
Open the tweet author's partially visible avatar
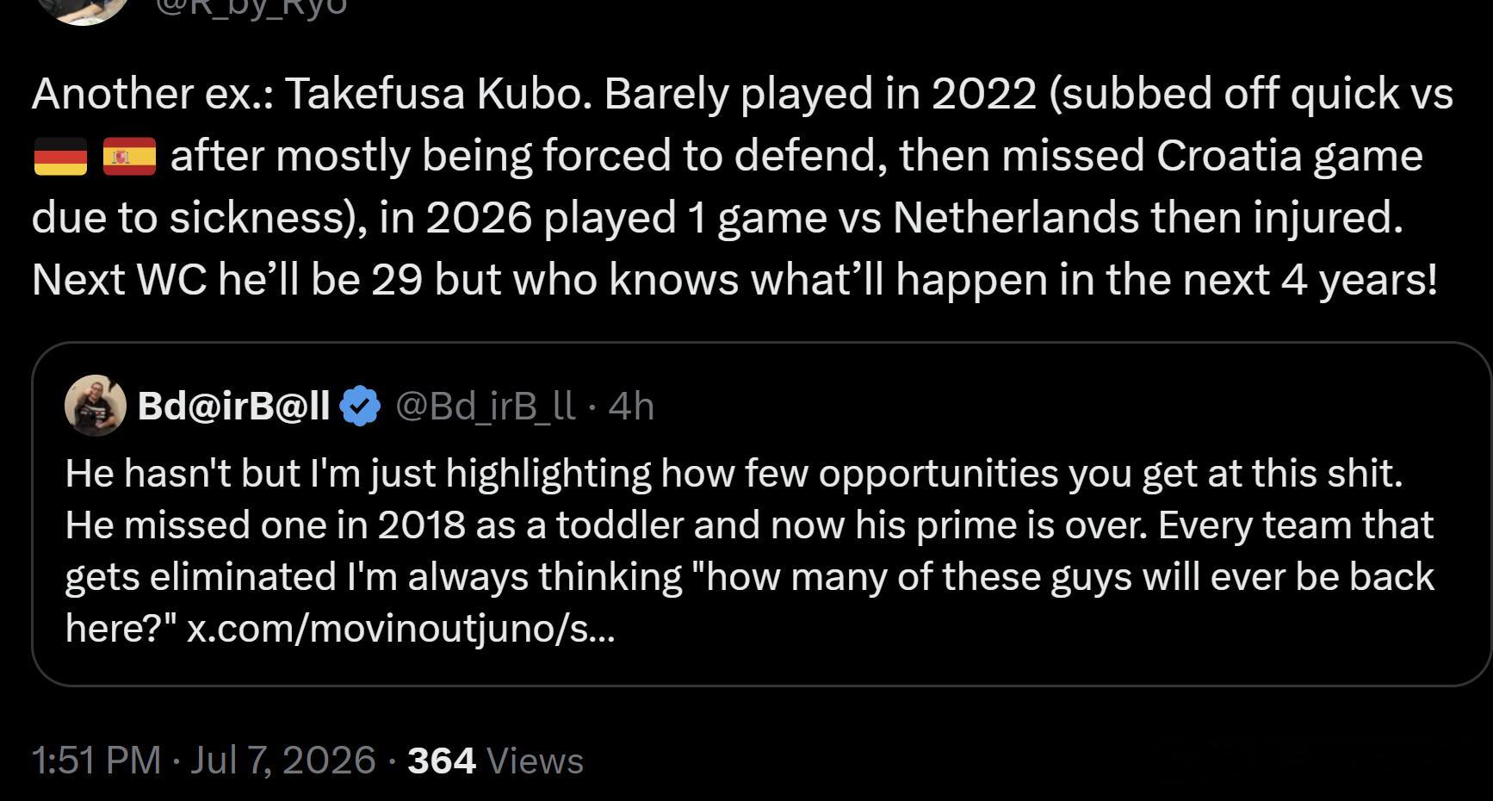(x=83, y=10)
